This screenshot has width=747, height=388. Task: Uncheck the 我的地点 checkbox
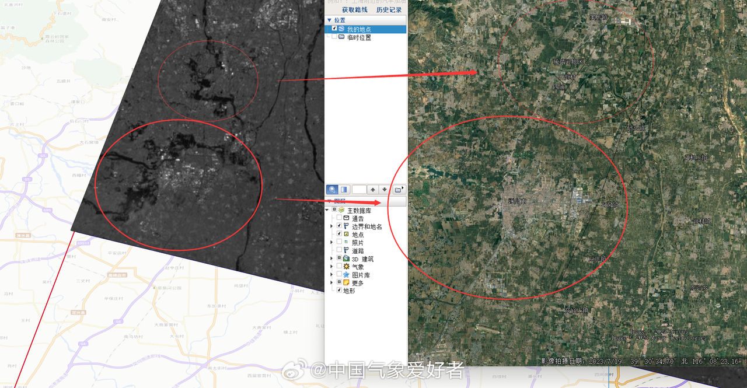click(334, 29)
